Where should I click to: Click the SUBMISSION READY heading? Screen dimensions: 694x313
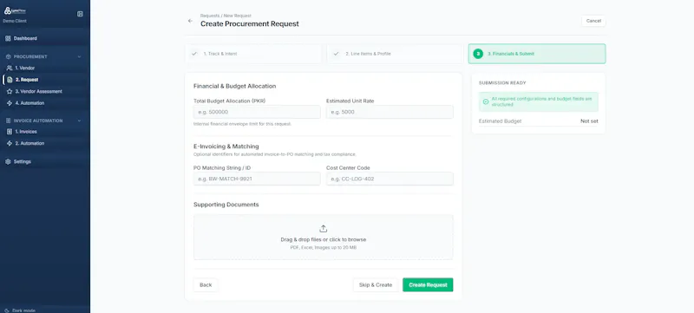[x=502, y=83]
